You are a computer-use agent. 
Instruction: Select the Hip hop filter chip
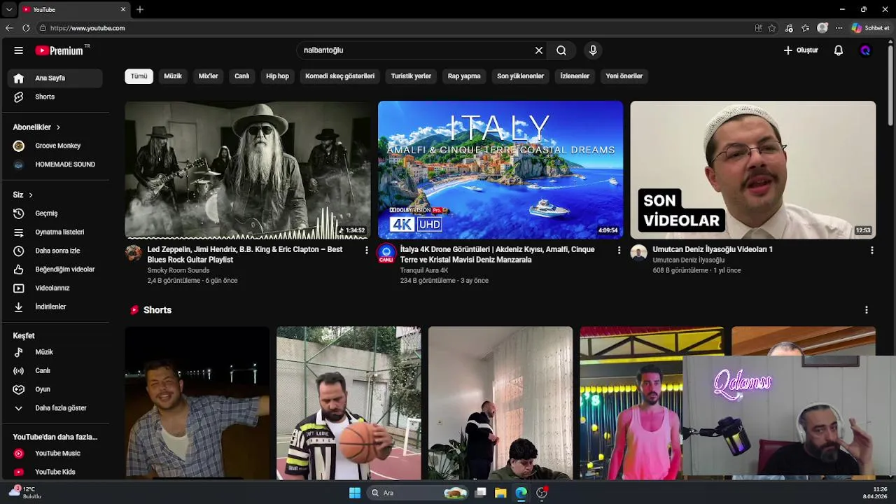tap(277, 76)
